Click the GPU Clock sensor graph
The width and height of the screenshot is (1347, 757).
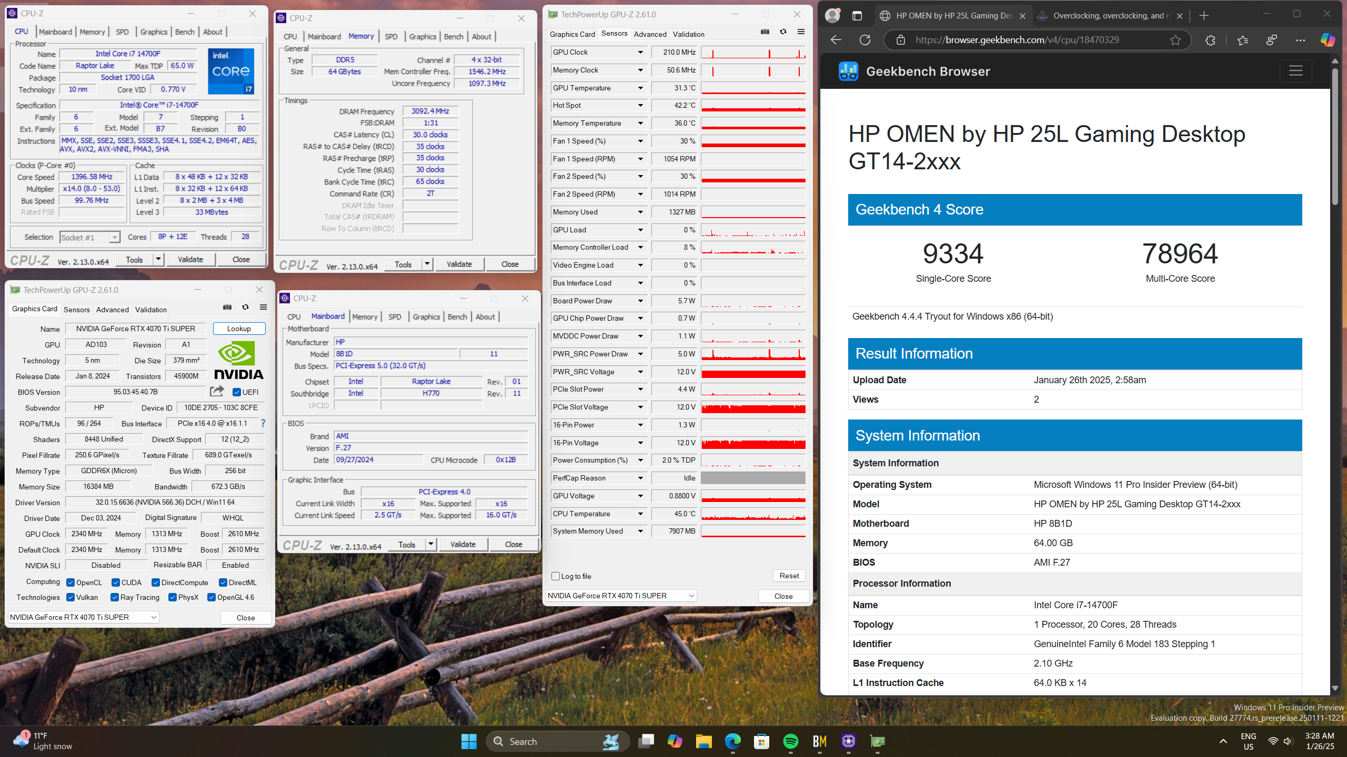point(753,52)
